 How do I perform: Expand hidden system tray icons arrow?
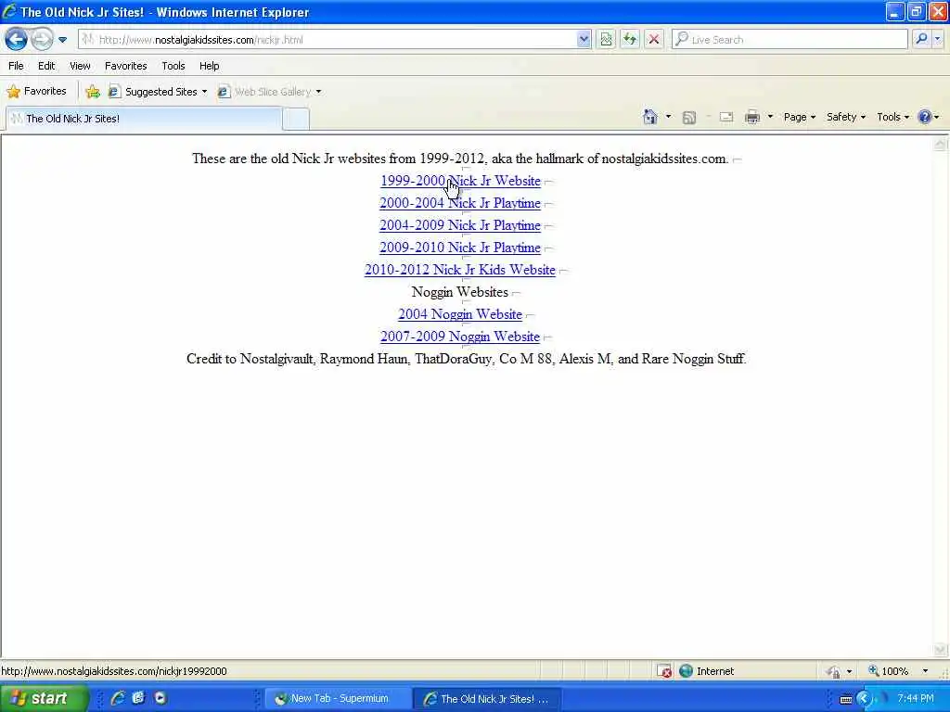[864, 699]
